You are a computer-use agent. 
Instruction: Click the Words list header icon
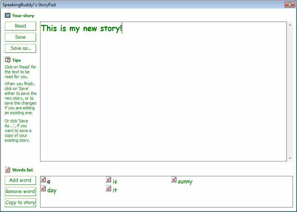point(7,170)
